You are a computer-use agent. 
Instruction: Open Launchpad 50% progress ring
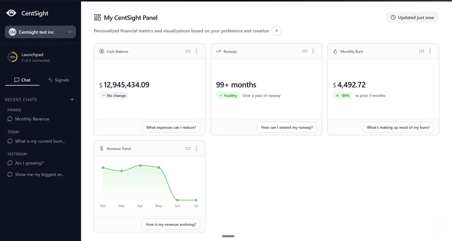point(12,57)
